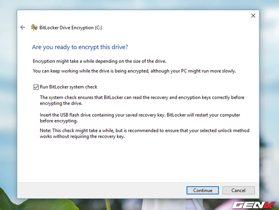Cancel the BitLocker encryption wizard
The image size is (279, 210).
pyautogui.click(x=238, y=190)
